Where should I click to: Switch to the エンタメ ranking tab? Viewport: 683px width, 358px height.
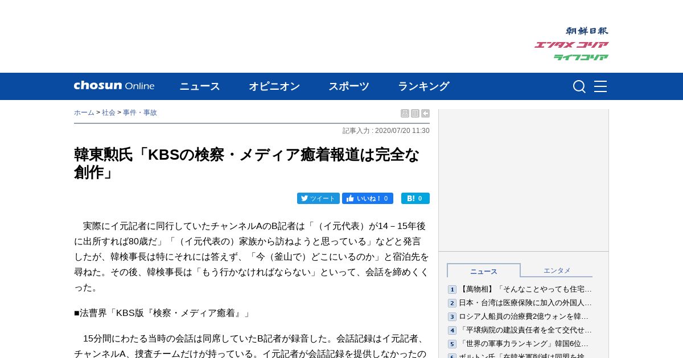coord(557,270)
